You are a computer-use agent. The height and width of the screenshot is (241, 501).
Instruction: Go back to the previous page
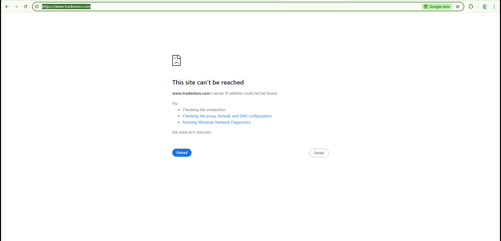7,7
